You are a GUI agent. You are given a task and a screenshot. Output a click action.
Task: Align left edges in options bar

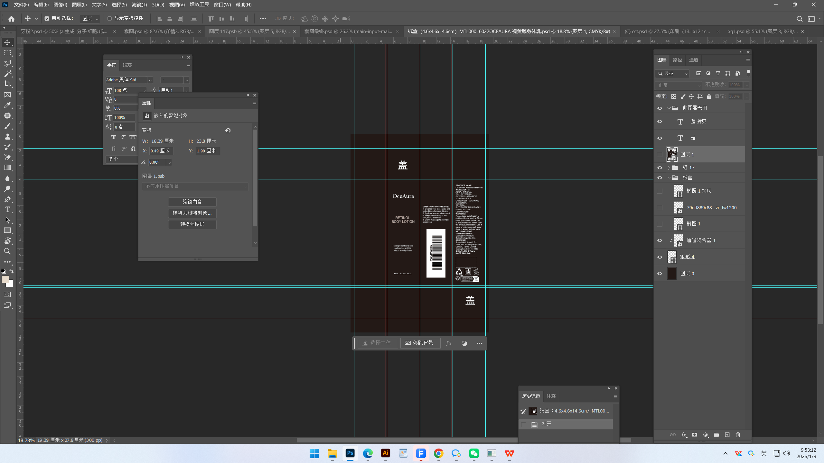coord(159,19)
